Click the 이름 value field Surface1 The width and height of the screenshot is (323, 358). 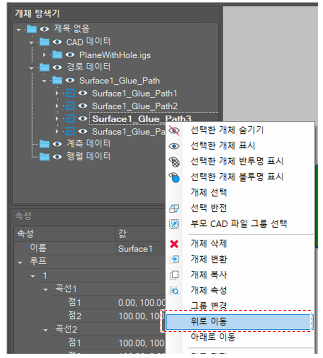pyautogui.click(x=135, y=249)
